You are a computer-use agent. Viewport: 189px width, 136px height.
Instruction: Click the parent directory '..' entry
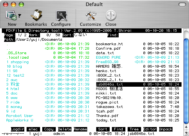coord(48,49)
